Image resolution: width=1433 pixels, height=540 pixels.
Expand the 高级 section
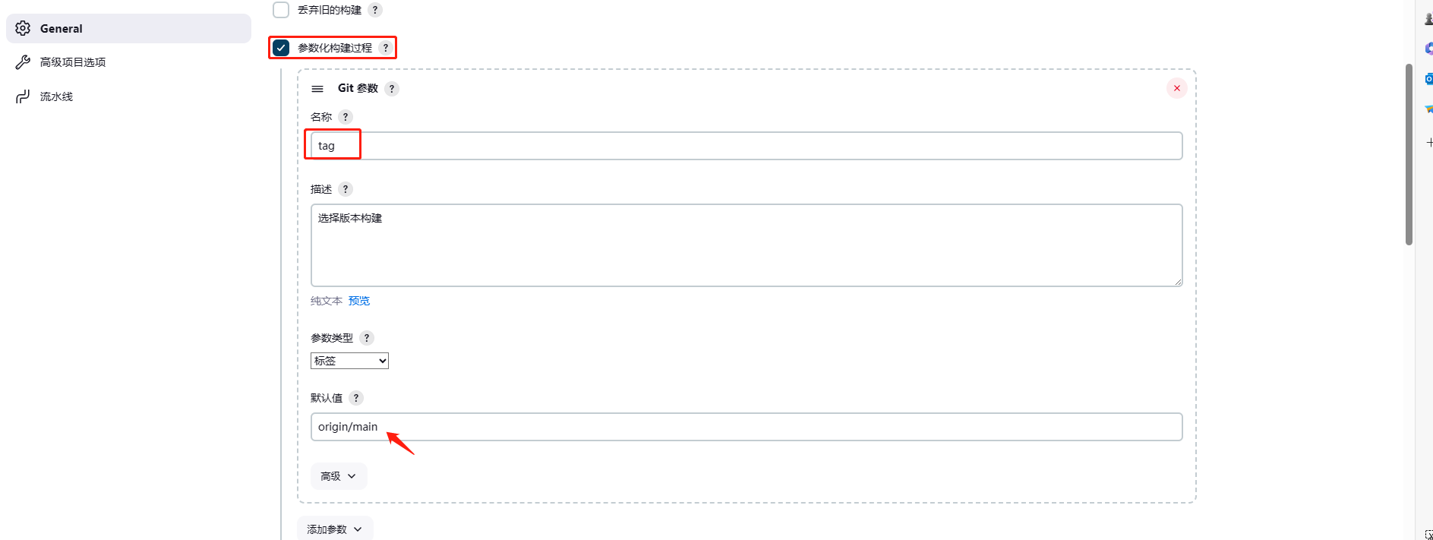[339, 476]
